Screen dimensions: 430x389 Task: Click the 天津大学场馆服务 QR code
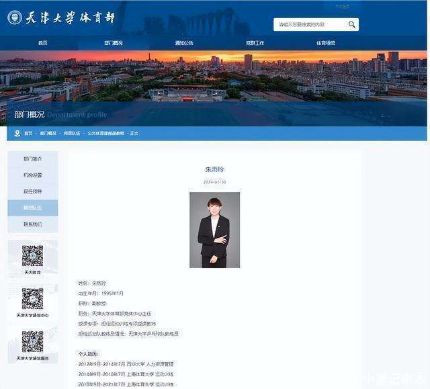point(32,341)
